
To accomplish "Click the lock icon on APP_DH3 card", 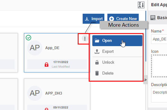I will click(x=46, y=109).
